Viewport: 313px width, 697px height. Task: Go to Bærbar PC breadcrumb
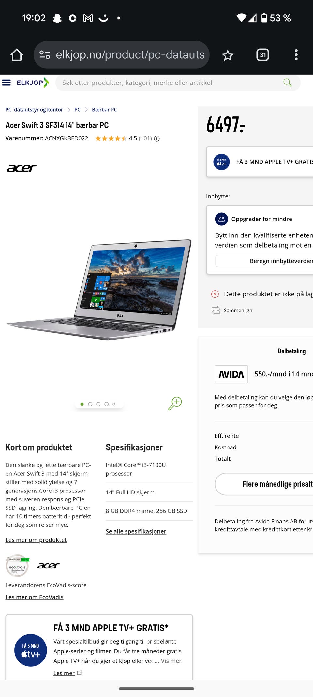(104, 110)
